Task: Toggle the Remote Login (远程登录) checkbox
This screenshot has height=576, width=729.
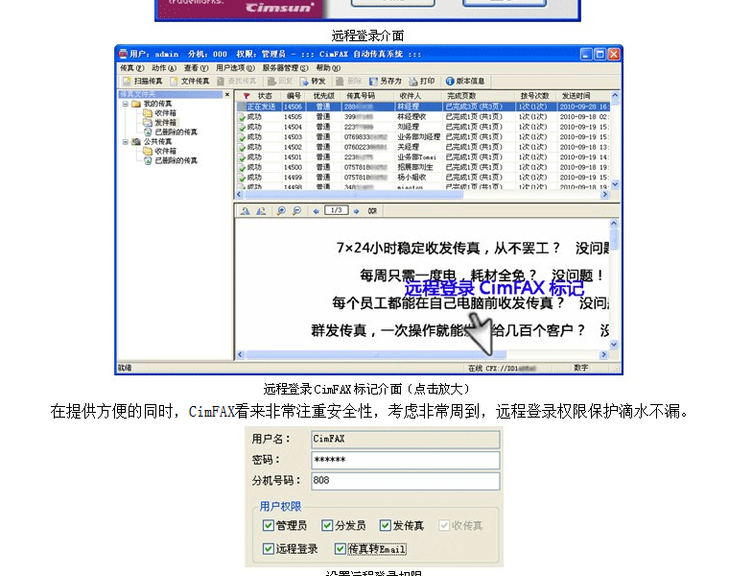Action: (x=269, y=549)
